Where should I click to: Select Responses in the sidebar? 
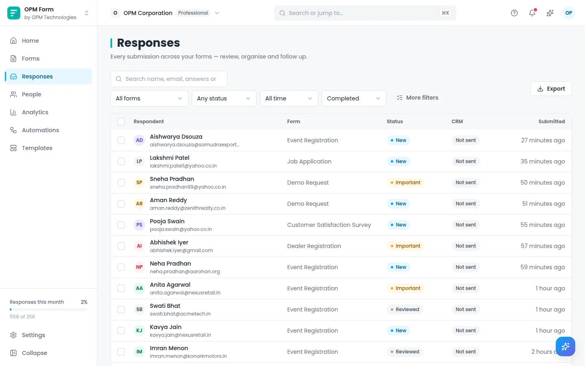click(x=49, y=76)
